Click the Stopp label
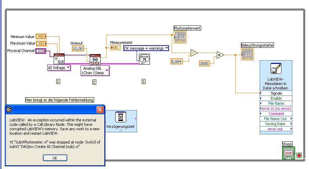Image resolution: width=309 pixels, height=169 pixels. 287,144
